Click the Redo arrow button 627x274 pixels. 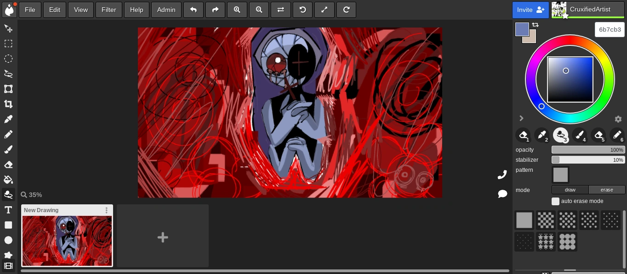pos(215,10)
